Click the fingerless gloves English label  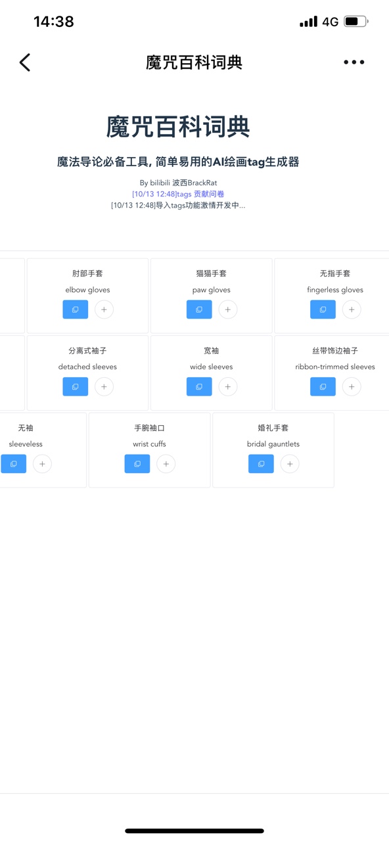pos(335,290)
